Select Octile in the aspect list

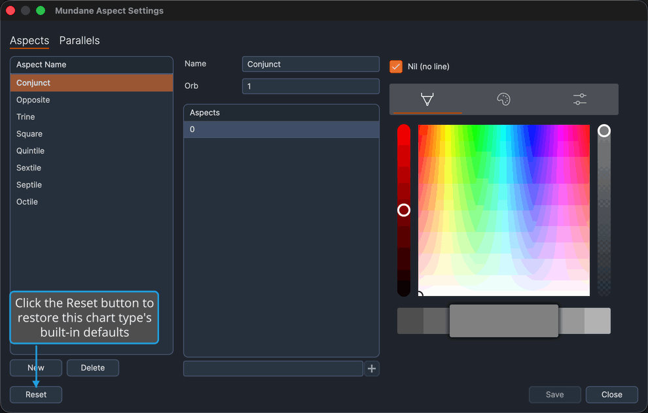[x=92, y=202]
